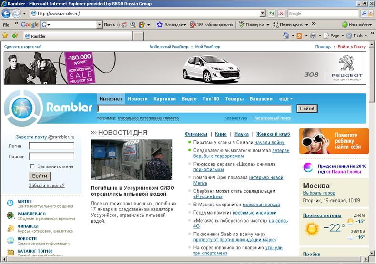Select the Картинки search tab
Screen dimensions: 376x264
pos(165,99)
